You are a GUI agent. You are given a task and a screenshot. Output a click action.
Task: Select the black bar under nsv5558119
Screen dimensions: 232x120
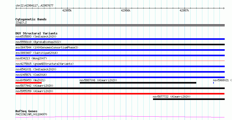click(120, 45)
